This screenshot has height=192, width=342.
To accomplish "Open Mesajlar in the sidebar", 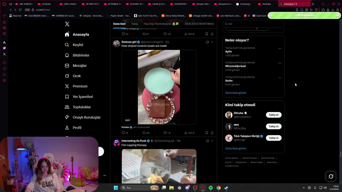I will pos(76,66).
